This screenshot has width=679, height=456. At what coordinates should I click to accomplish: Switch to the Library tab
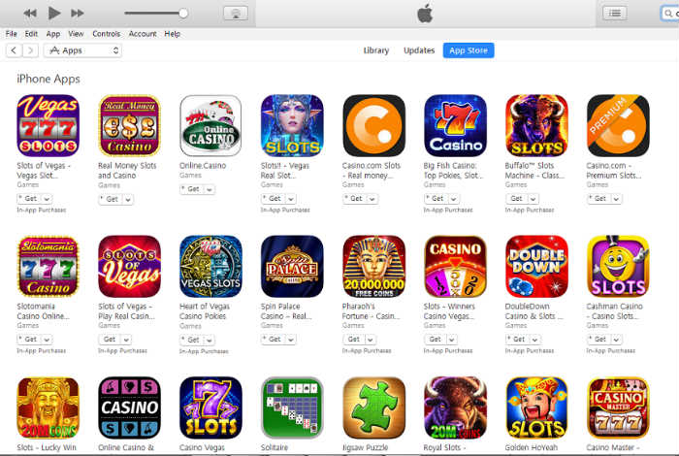(376, 50)
